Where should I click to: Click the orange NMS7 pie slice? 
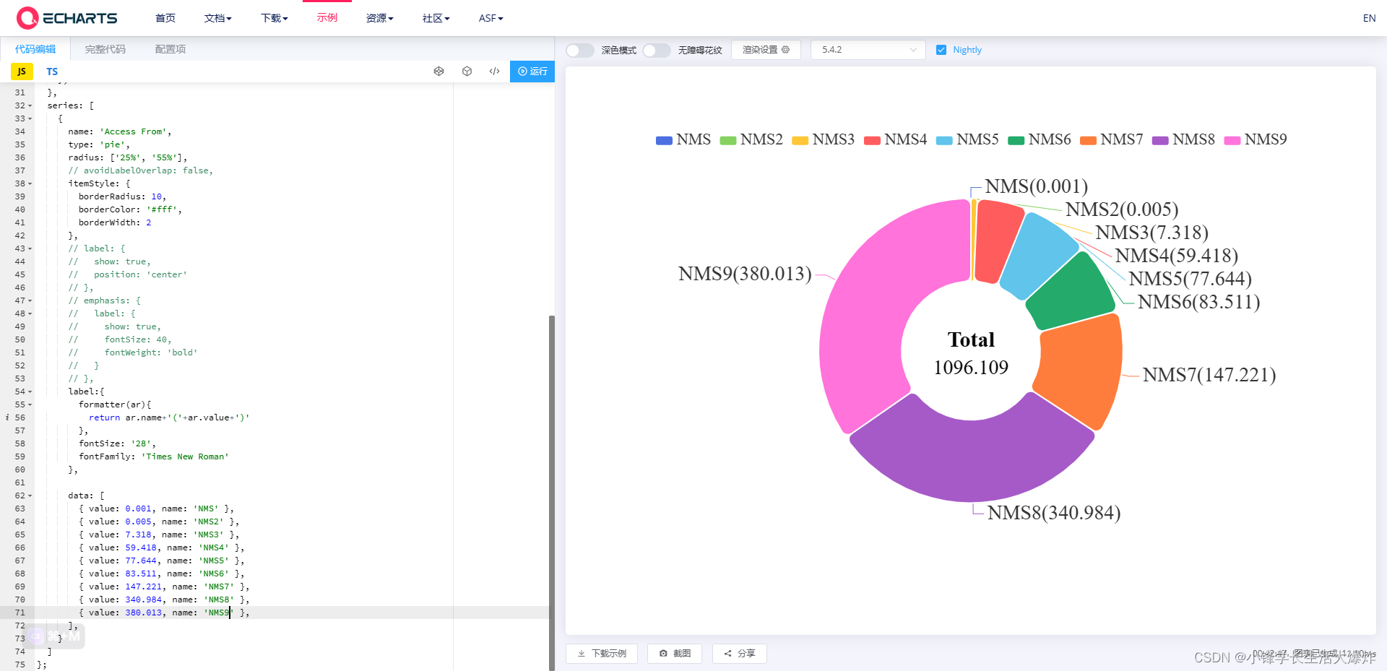[1080, 368]
